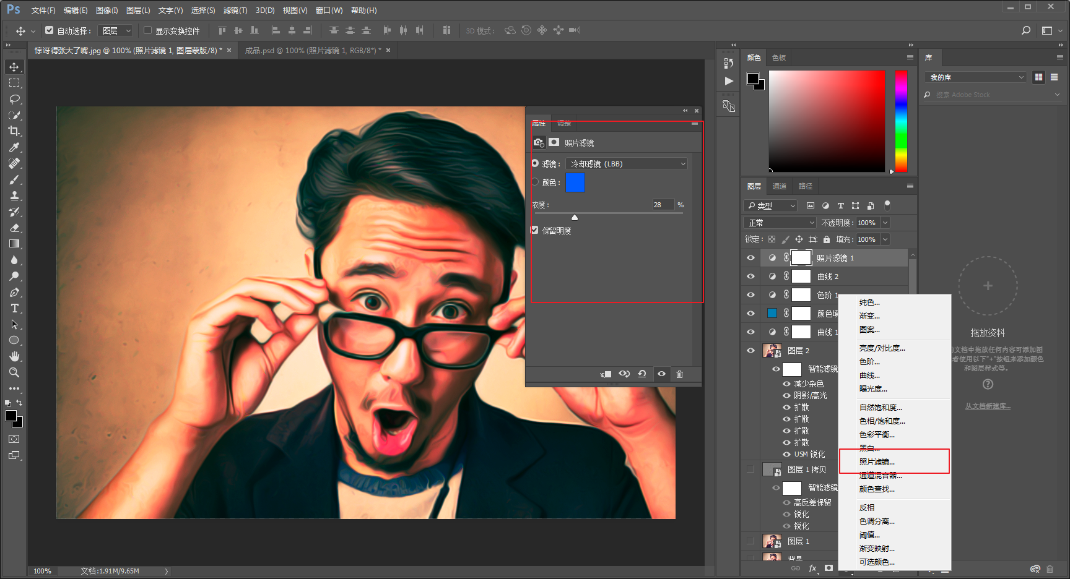Image resolution: width=1070 pixels, height=579 pixels.
Task: Delete adjustment layer via properties trash icon
Action: click(x=679, y=374)
